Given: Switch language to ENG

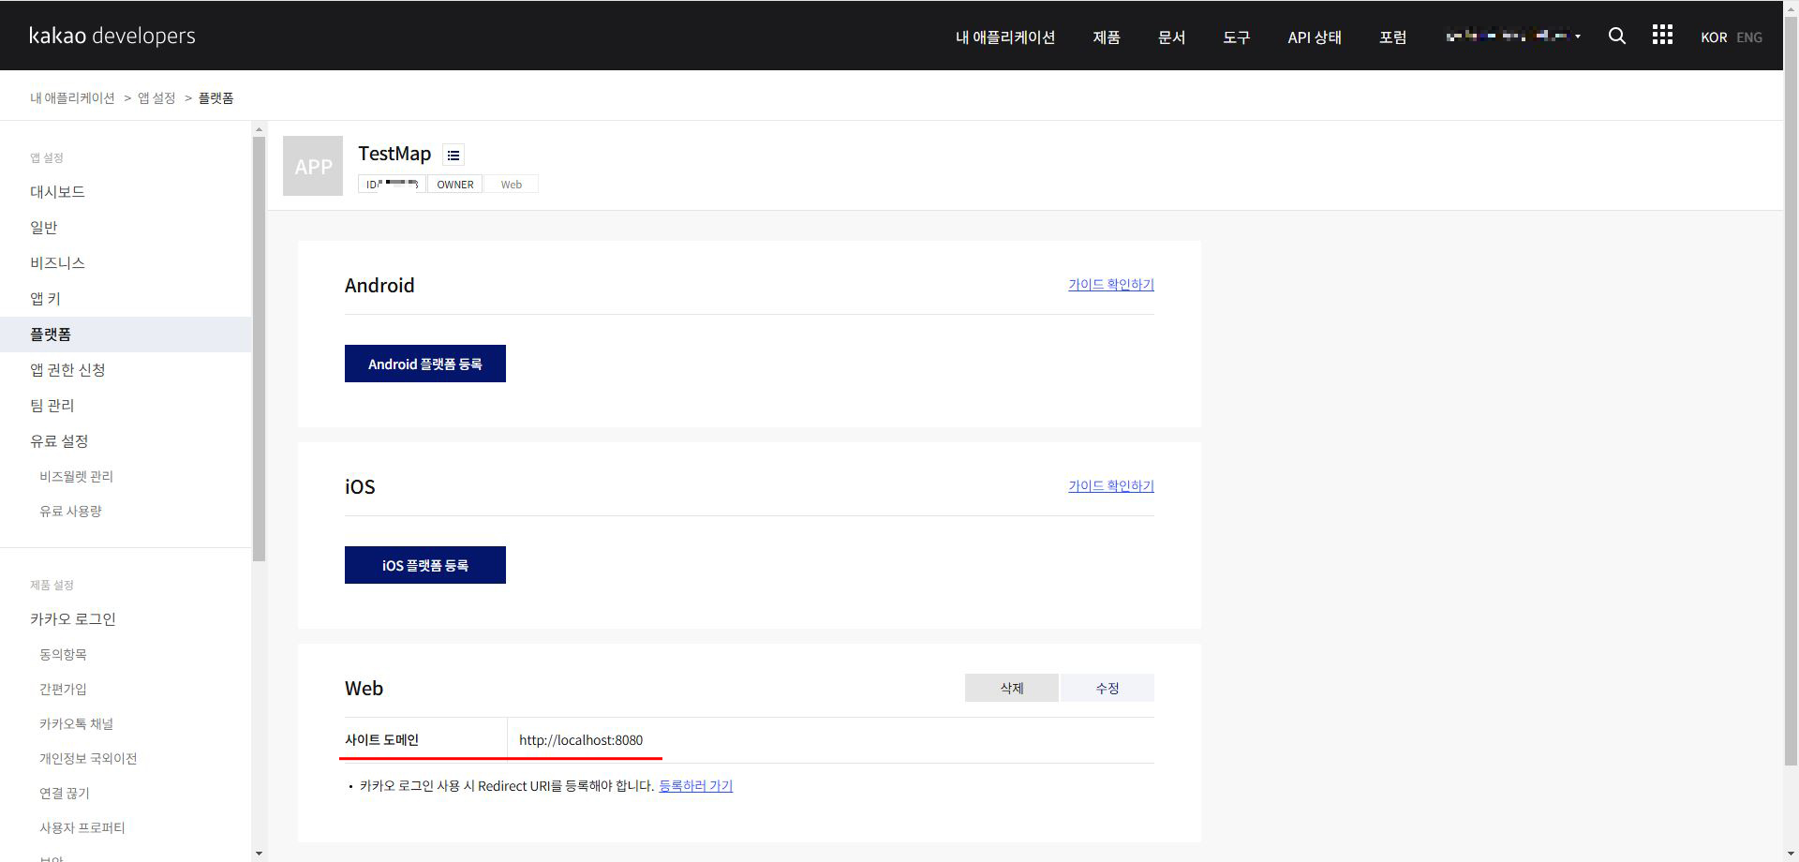Looking at the screenshot, I should (1749, 37).
